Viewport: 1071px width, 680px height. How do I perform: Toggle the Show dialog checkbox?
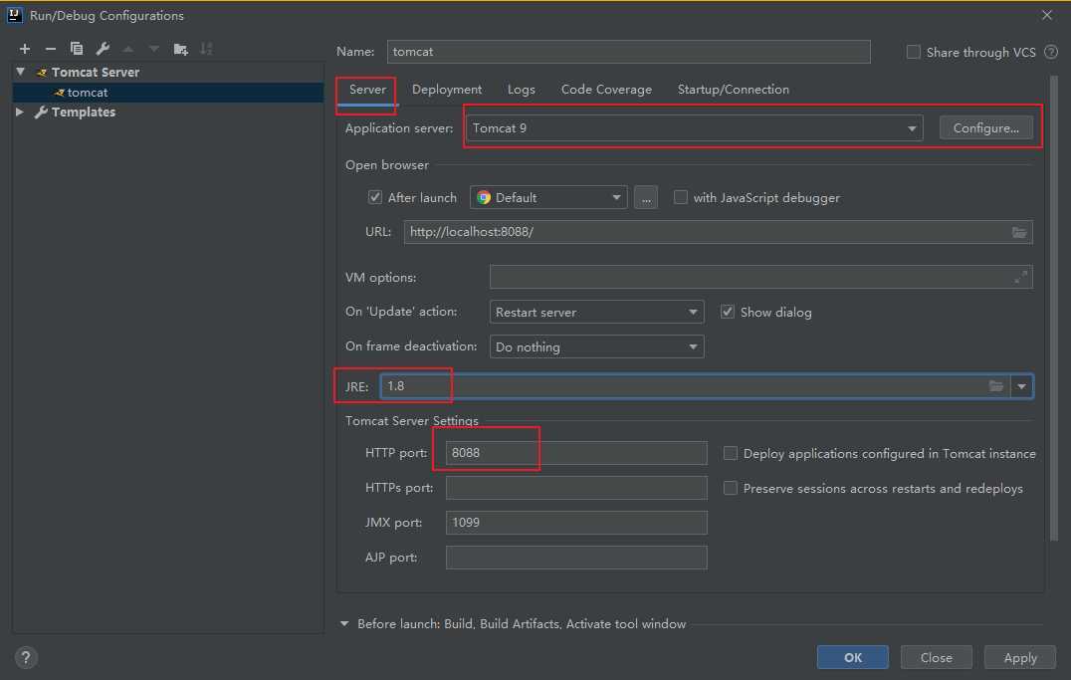click(x=728, y=312)
